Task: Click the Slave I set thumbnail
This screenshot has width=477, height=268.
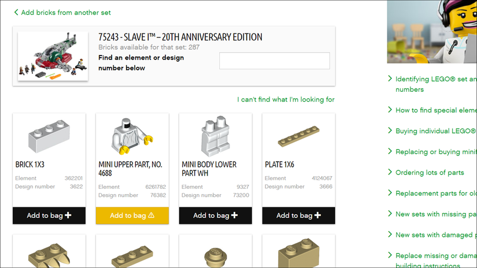Action: 53,56
